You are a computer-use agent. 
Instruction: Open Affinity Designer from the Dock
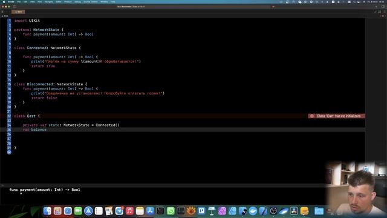click(232, 211)
